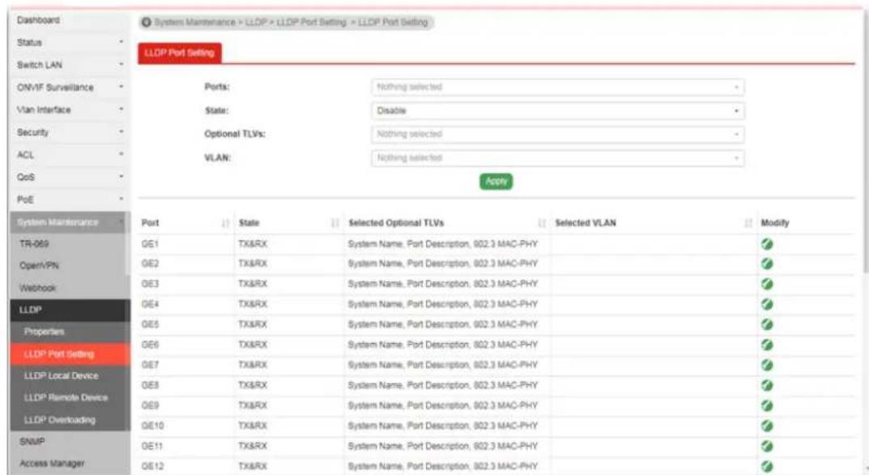Open LLDP Overloading page
This screenshot has height=475, width=869.
point(70,420)
